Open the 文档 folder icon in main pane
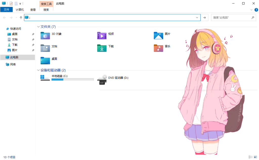The image size is (259, 160). pyautogui.click(x=45, y=48)
